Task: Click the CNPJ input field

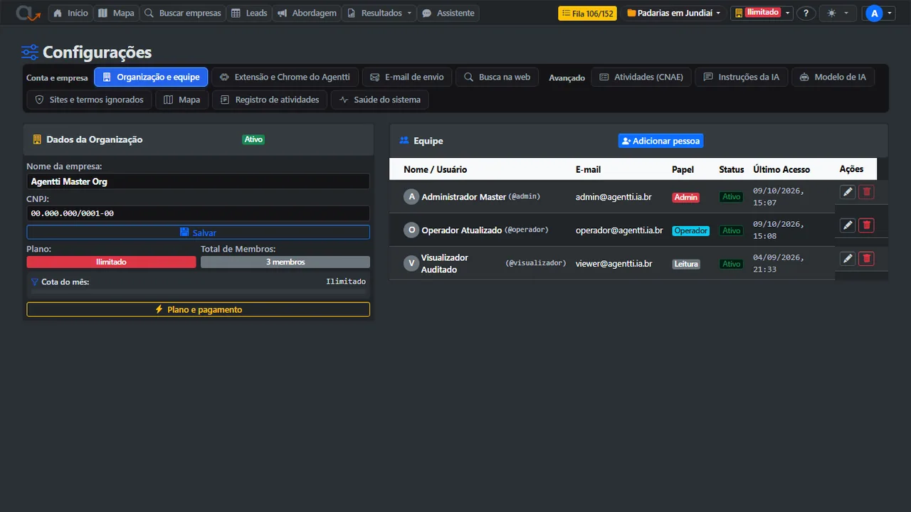Action: pyautogui.click(x=198, y=213)
